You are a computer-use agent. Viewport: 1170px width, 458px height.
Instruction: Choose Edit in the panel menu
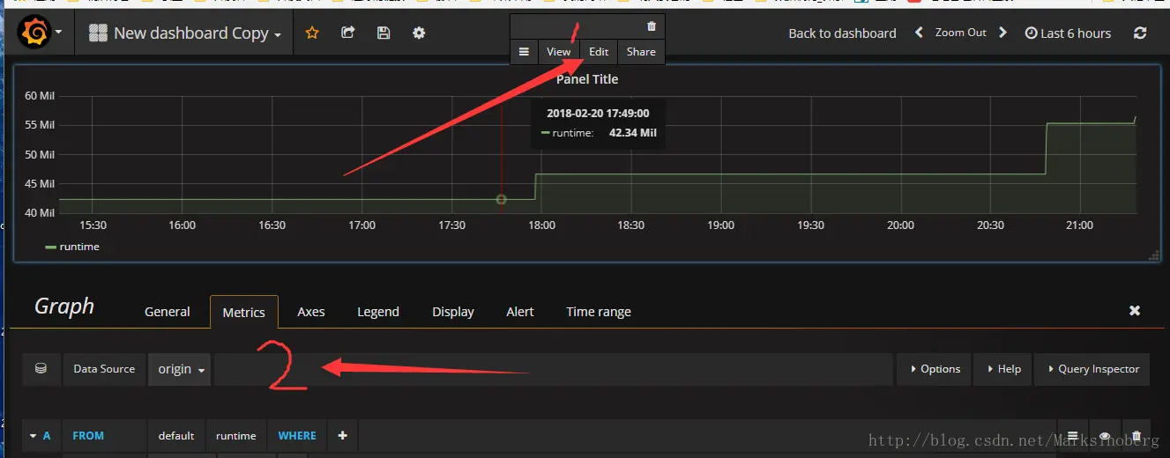(599, 52)
